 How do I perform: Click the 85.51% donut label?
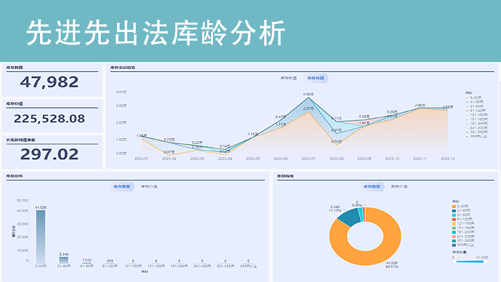click(392, 267)
